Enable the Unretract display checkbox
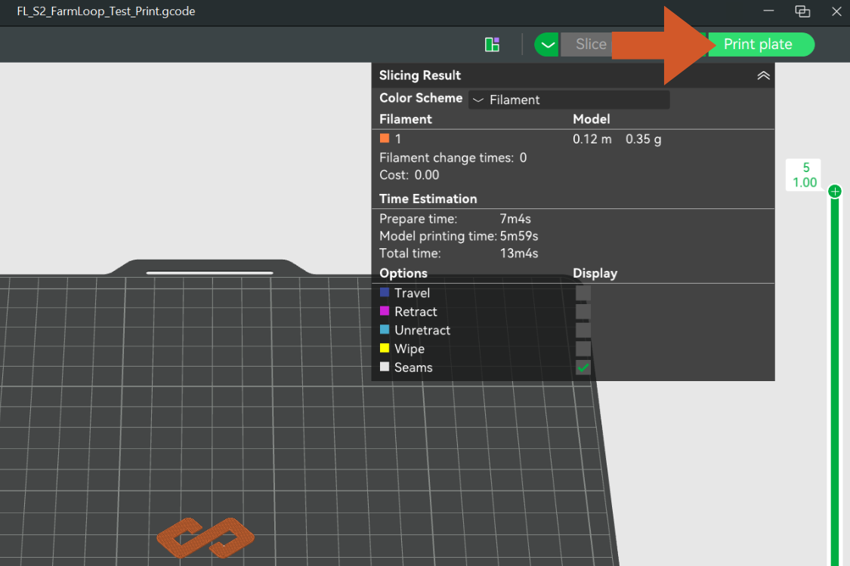This screenshot has height=566, width=850. pyautogui.click(x=583, y=330)
